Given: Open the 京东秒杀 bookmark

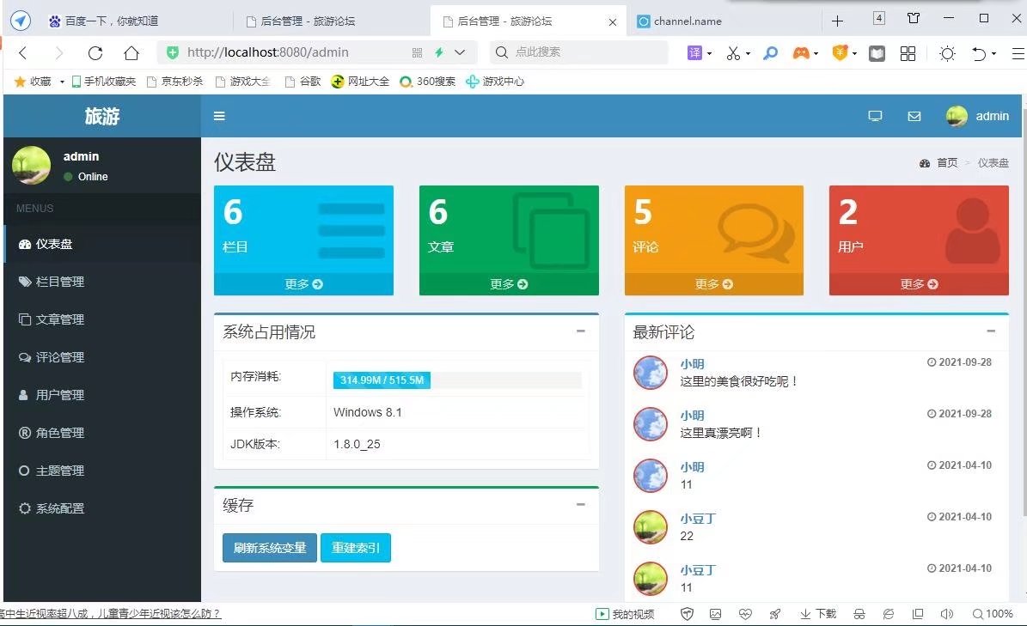Looking at the screenshot, I should (175, 82).
